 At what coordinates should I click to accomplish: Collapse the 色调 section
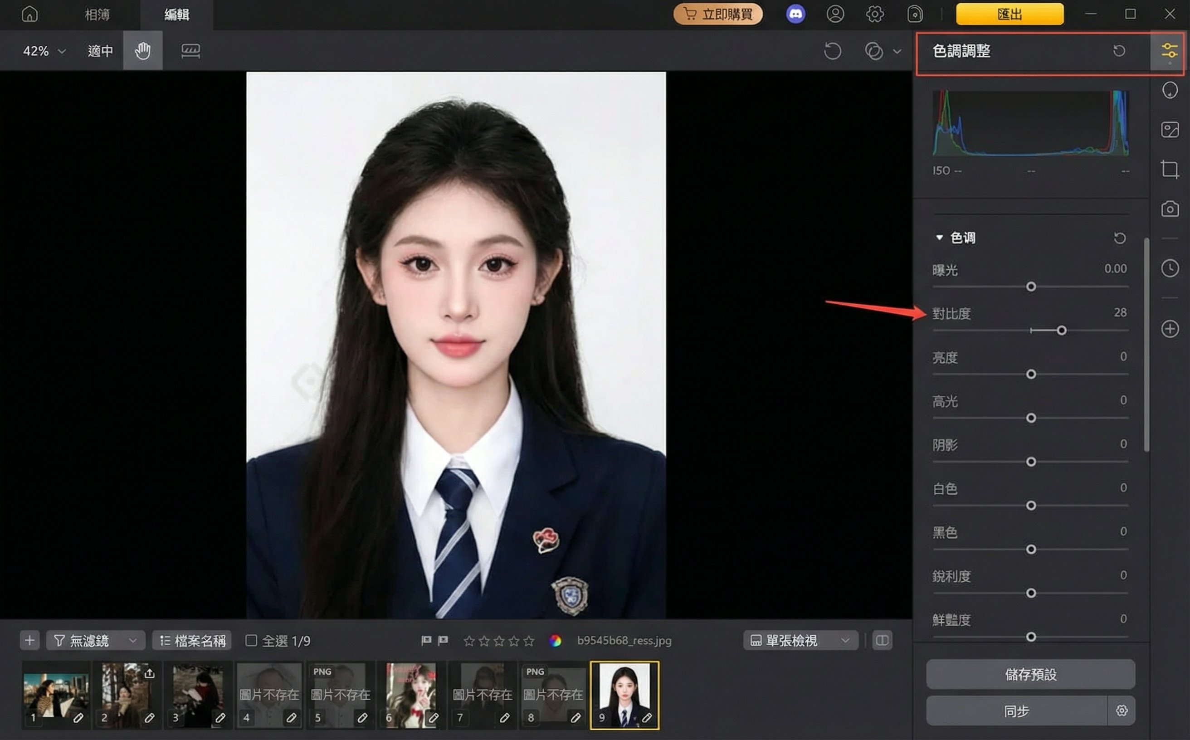(x=939, y=237)
